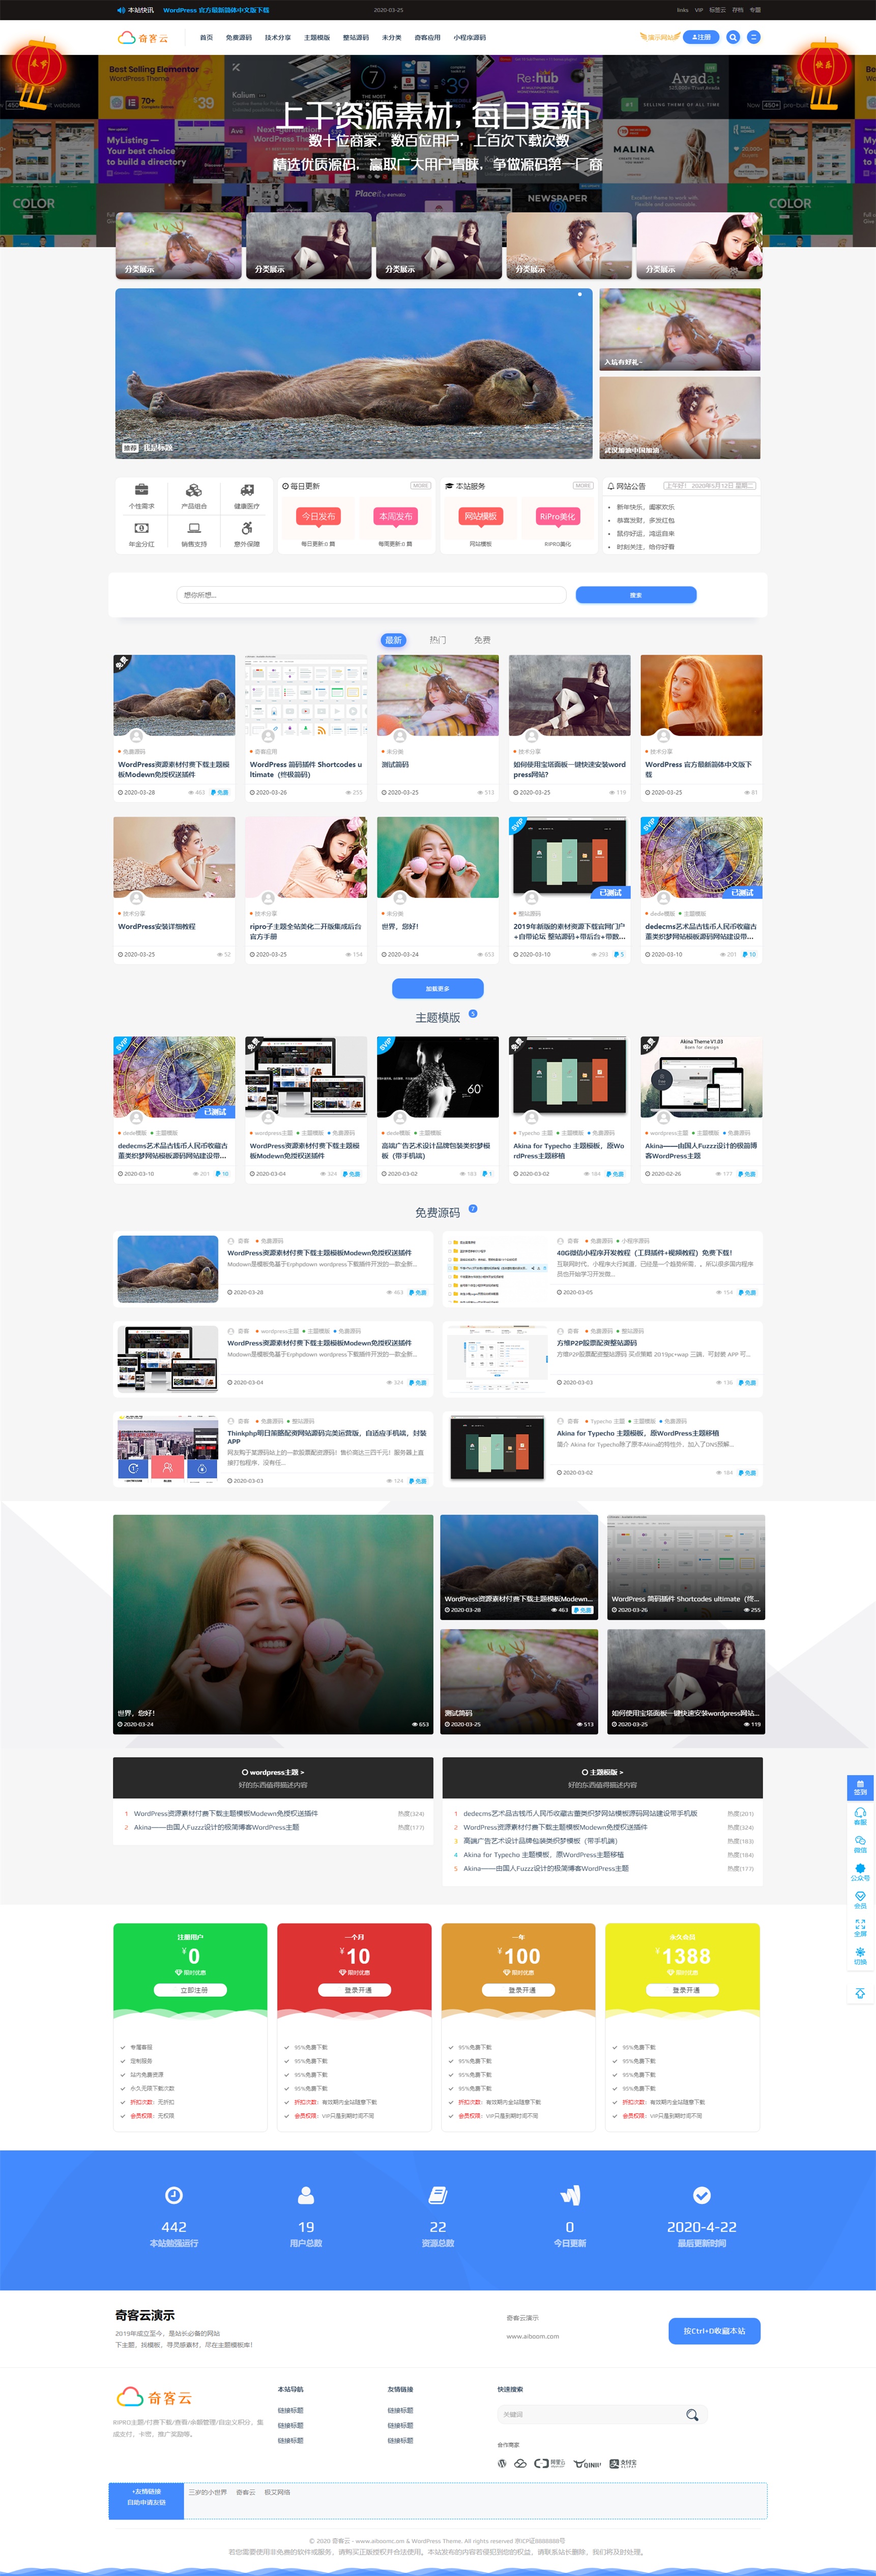The width and height of the screenshot is (876, 2576).
Task: Open the 世界，您好! post card in latest grid
Action: point(438,890)
